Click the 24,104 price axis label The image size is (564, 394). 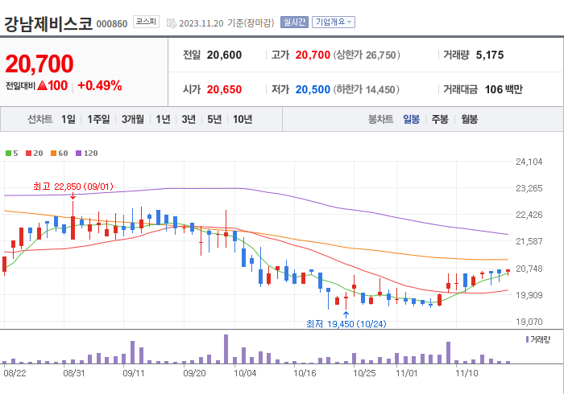coord(529,162)
